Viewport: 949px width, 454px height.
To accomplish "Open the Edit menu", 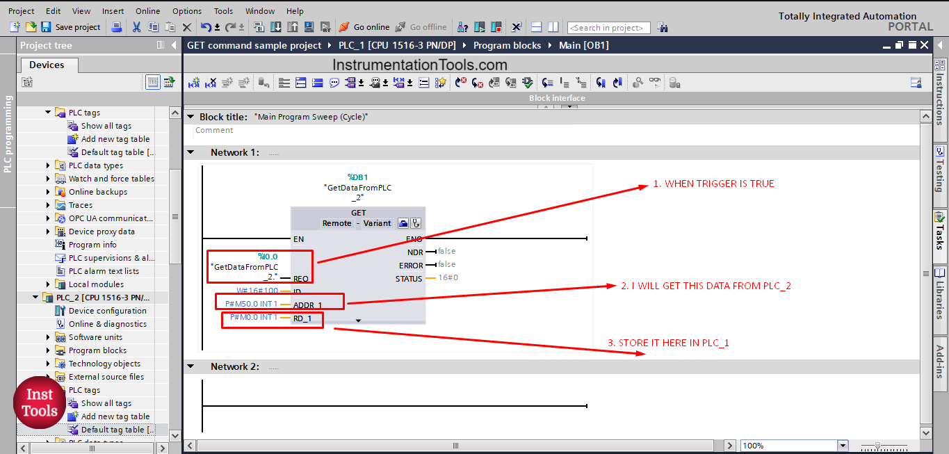I will 53,11.
